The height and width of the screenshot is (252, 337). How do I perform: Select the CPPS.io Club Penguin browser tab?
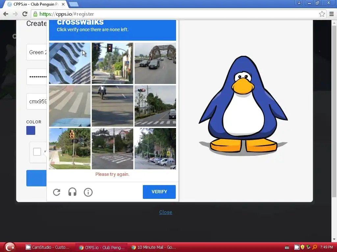pyautogui.click(x=36, y=4)
